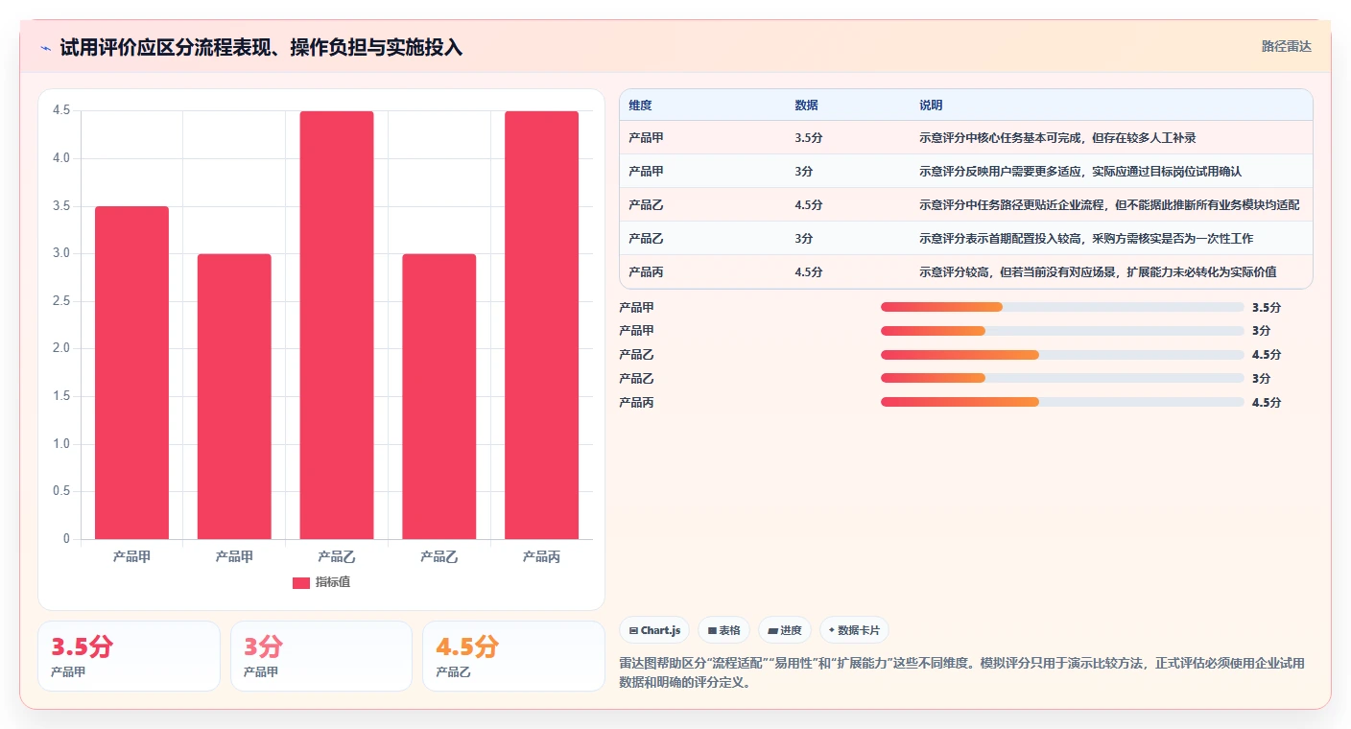Open the 4.5分 产品乙 data card
Screen dimensions: 1351x729
point(513,656)
